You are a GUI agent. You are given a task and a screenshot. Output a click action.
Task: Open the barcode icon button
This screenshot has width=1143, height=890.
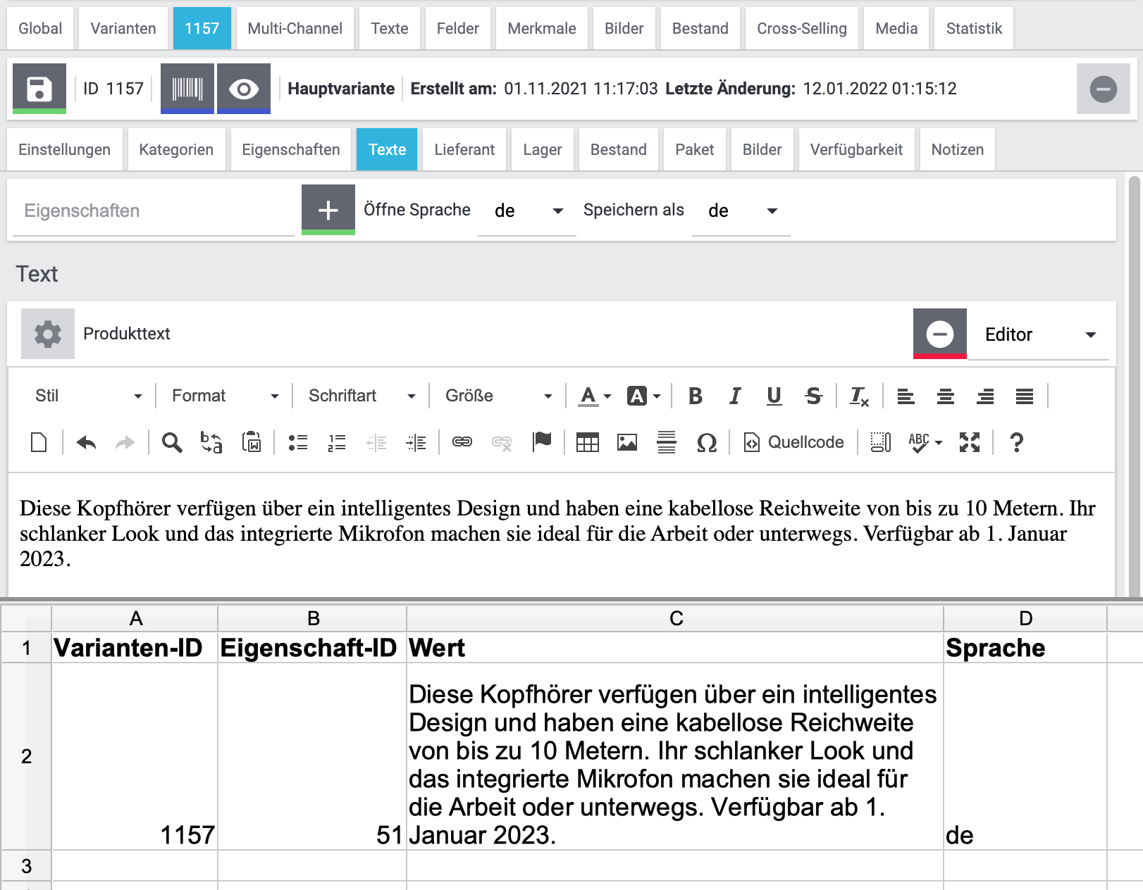(187, 88)
